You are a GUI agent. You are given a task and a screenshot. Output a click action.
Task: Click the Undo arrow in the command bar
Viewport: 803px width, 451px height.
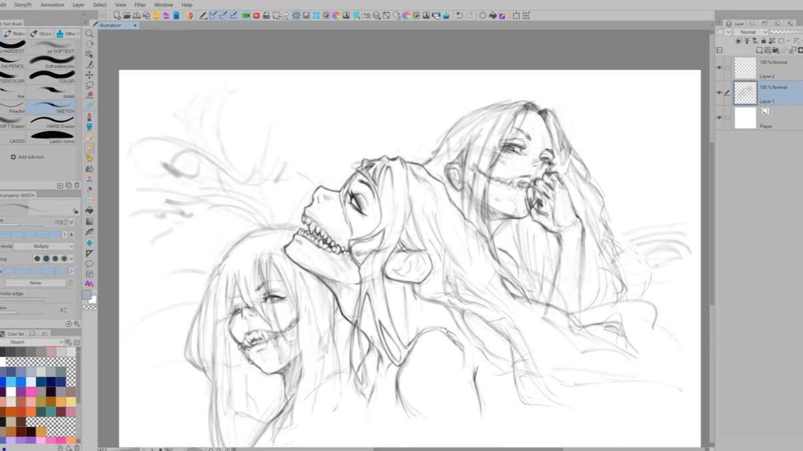(x=459, y=15)
